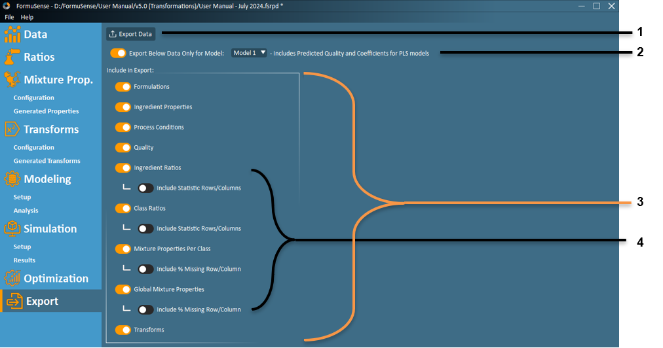The image size is (663, 348).
Task: Disable the Ingredient Ratios toggle
Action: click(x=123, y=167)
